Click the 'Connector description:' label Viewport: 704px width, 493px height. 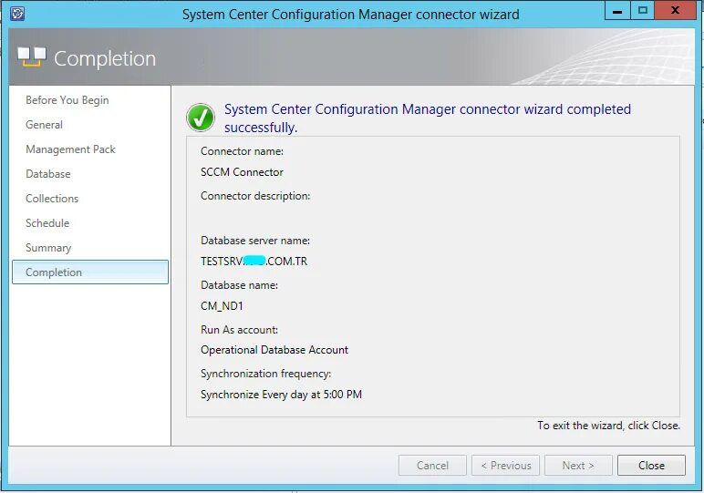pyautogui.click(x=255, y=196)
